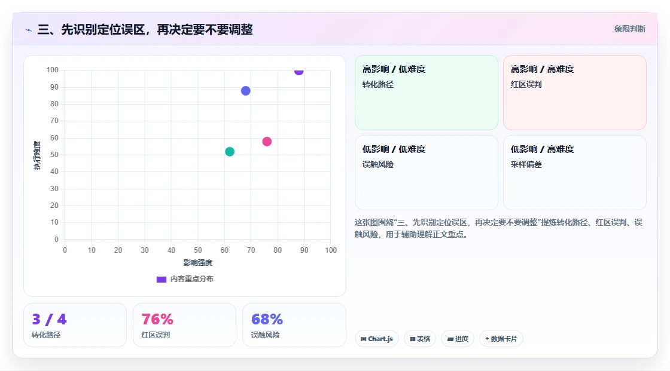Click the x-axis tick label 50
This screenshot has height=371, width=670.
click(198, 250)
